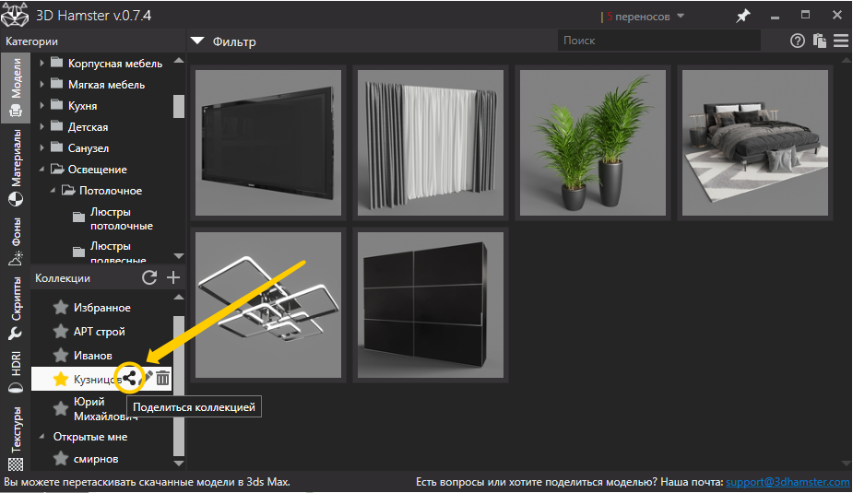The width and height of the screenshot is (853, 493).
Task: Click the star next to Юрий Михайлович
Action: click(x=61, y=409)
